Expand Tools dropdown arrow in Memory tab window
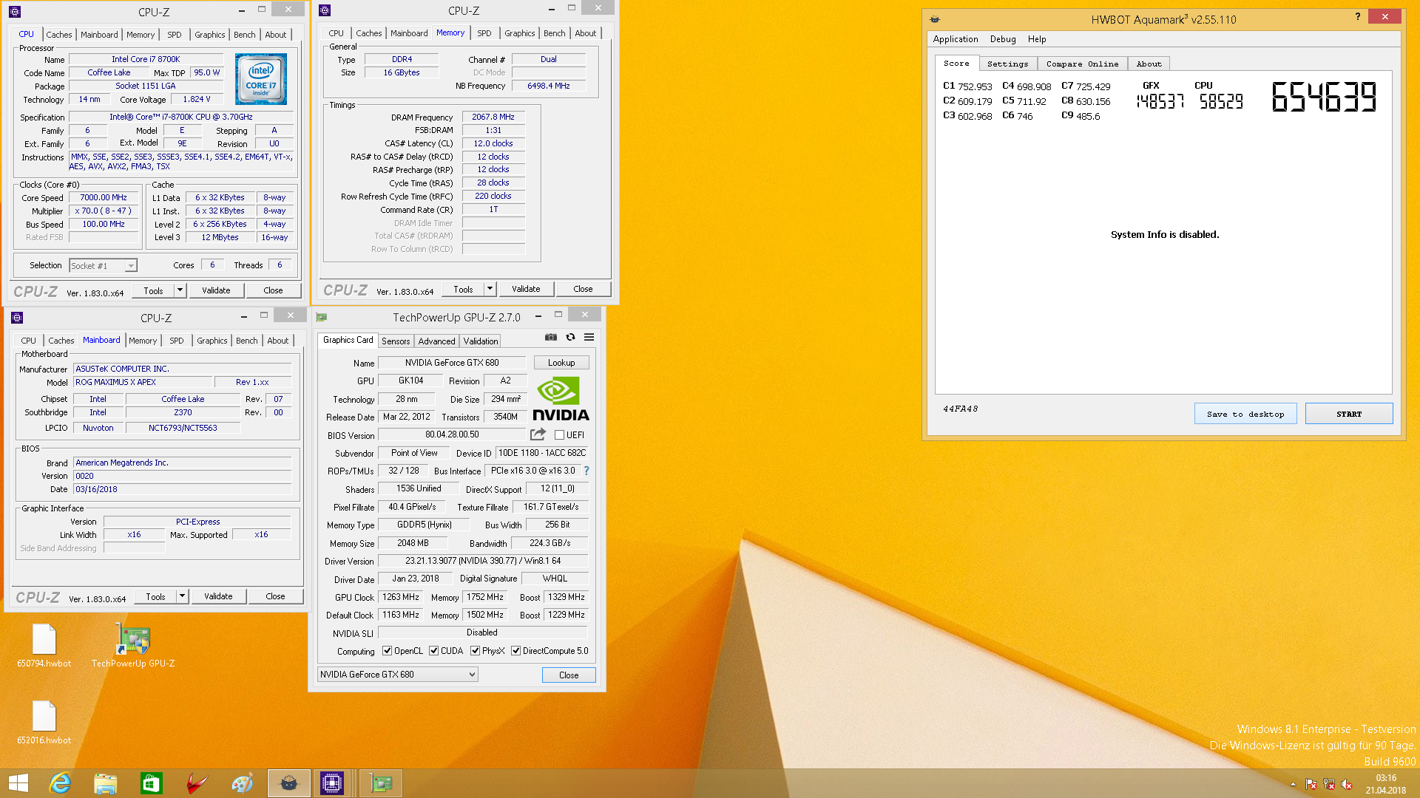This screenshot has height=798, width=1420. coord(490,289)
